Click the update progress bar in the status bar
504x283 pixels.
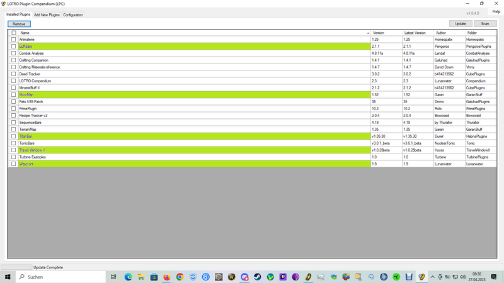16,267
